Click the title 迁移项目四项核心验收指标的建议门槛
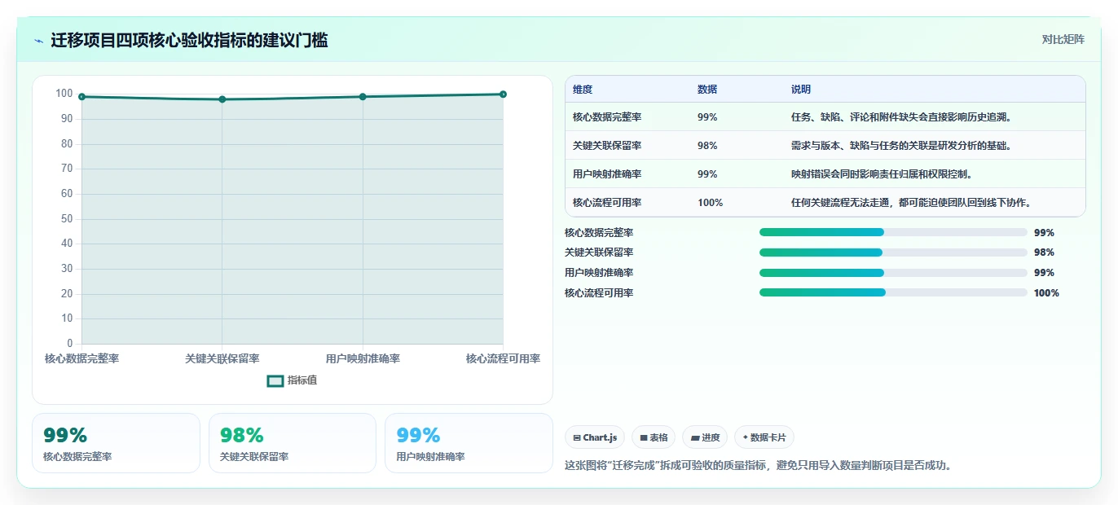This screenshot has width=1118, height=505. [189, 41]
